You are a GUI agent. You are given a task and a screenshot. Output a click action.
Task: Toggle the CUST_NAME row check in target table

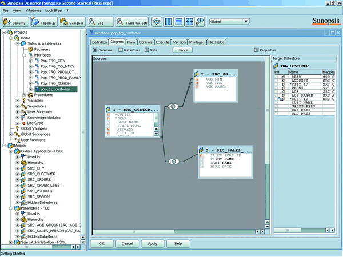(x=276, y=102)
